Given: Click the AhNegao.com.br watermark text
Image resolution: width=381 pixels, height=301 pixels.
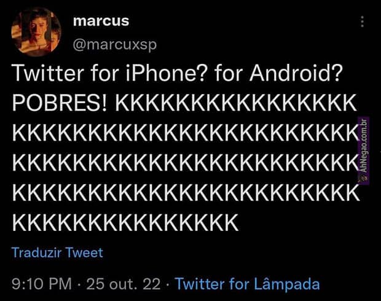Looking at the screenshot, I should tap(364, 146).
